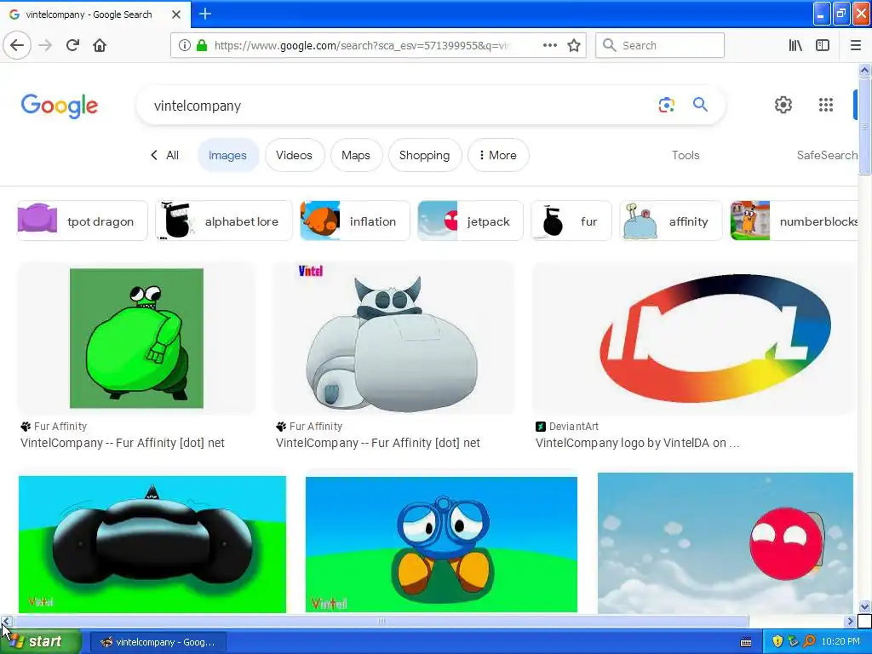Switch to the Videos tab
Screen dimensions: 872x654
294,155
